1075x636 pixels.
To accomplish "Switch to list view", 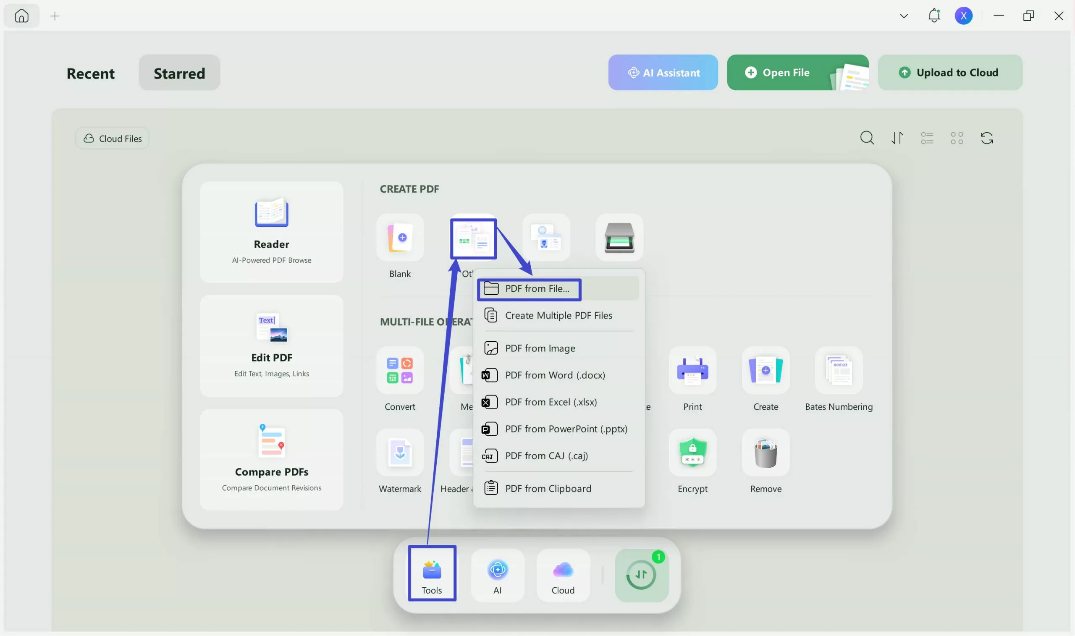I will (x=927, y=138).
